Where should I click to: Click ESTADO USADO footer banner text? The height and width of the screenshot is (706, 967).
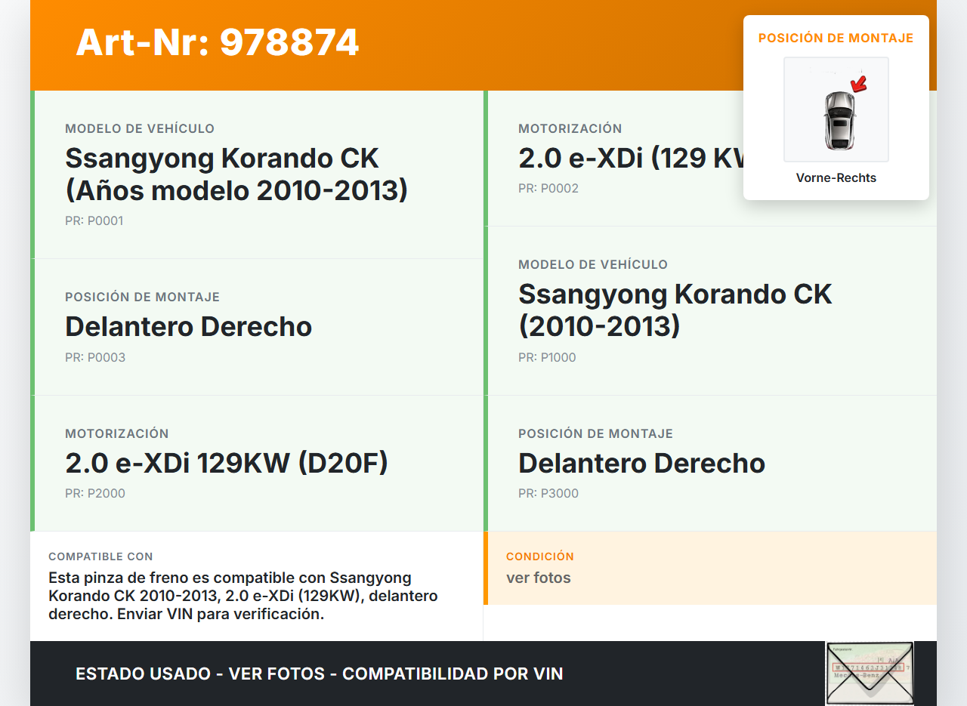[319, 674]
